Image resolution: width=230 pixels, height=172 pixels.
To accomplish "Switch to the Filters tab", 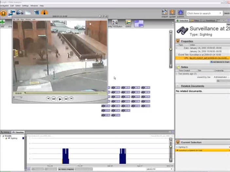I will point(195,21).
